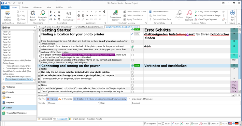Toggle Show Ignored Messages
The width and height of the screenshot is (242, 126).
140,99
